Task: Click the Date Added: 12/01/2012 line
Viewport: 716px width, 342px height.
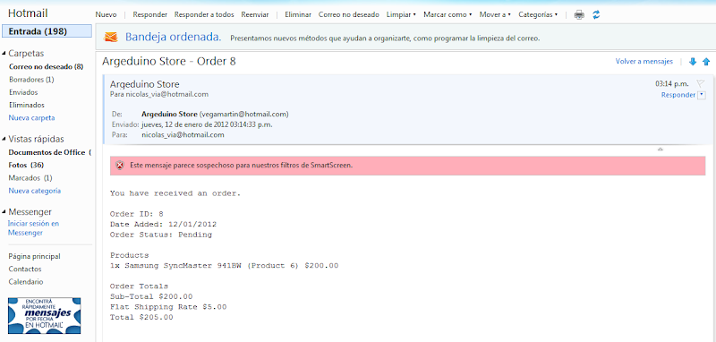Action: (x=164, y=224)
